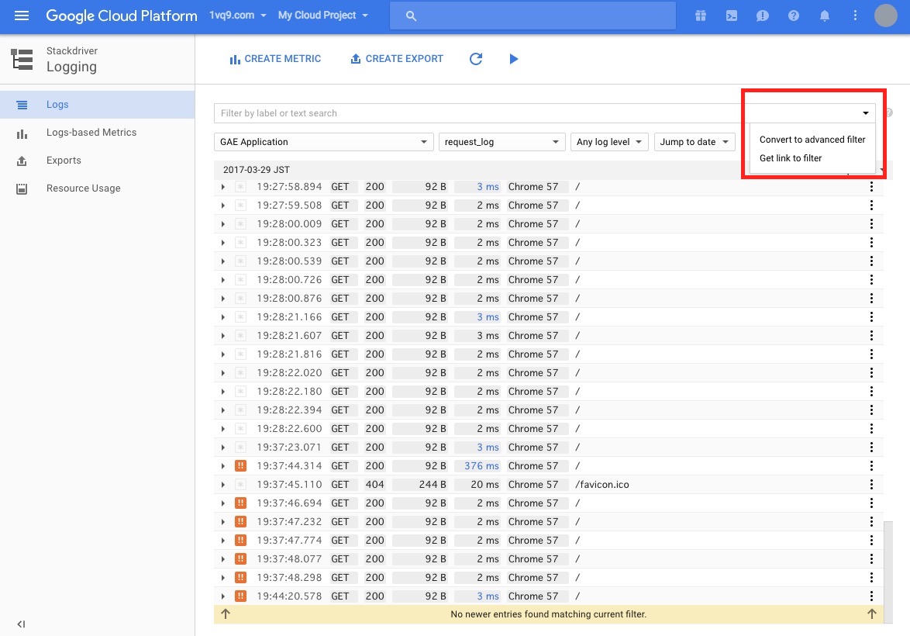The height and width of the screenshot is (636, 910).
Task: Star the 19:28:00.009 log entry
Action: click(240, 223)
